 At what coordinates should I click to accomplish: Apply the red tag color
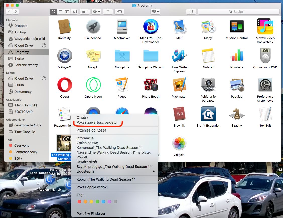tap(79, 202)
